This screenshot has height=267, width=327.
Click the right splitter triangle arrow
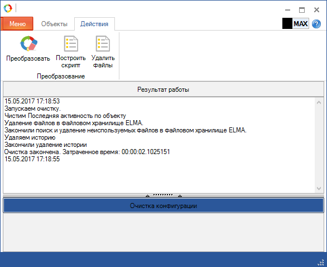(x=180, y=196)
